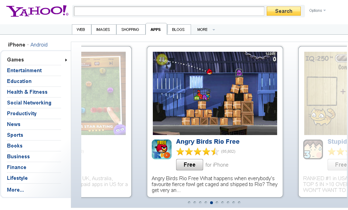Image resolution: width=348 pixels, height=210 pixels.
Task: Open the Health & Fitness category
Action: click(27, 92)
